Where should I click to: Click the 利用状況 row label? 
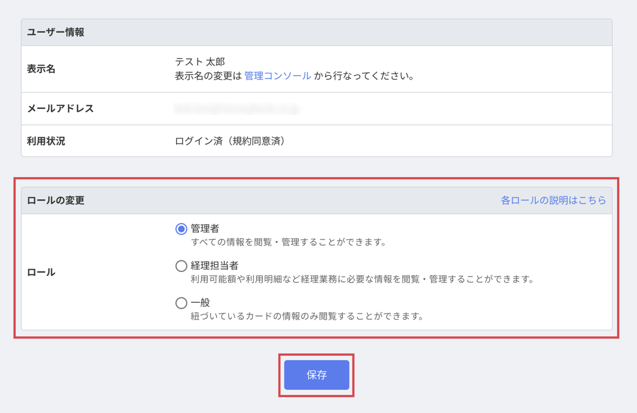tap(46, 142)
